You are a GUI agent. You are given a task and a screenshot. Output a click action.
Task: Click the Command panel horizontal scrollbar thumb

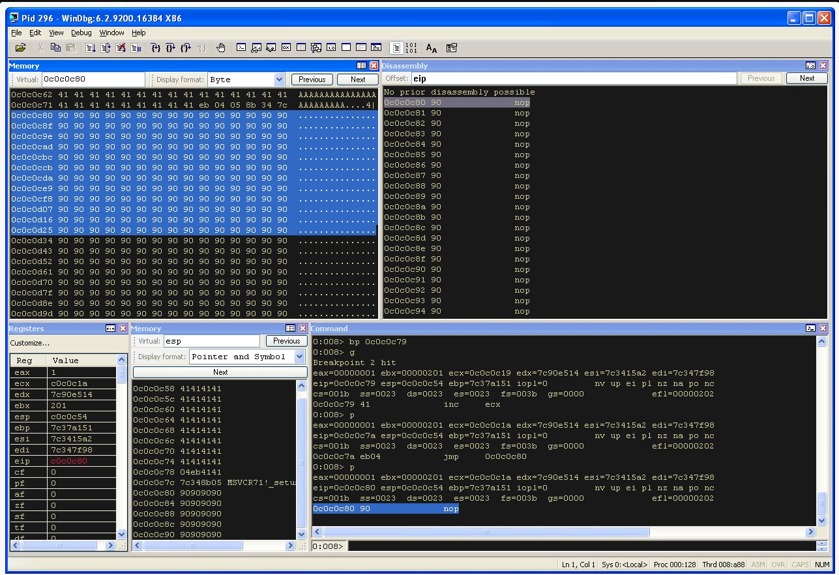[x=486, y=532]
